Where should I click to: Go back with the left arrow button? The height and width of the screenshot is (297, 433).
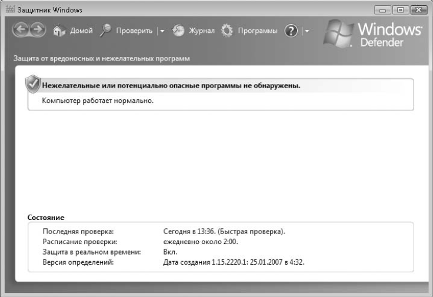click(x=21, y=29)
